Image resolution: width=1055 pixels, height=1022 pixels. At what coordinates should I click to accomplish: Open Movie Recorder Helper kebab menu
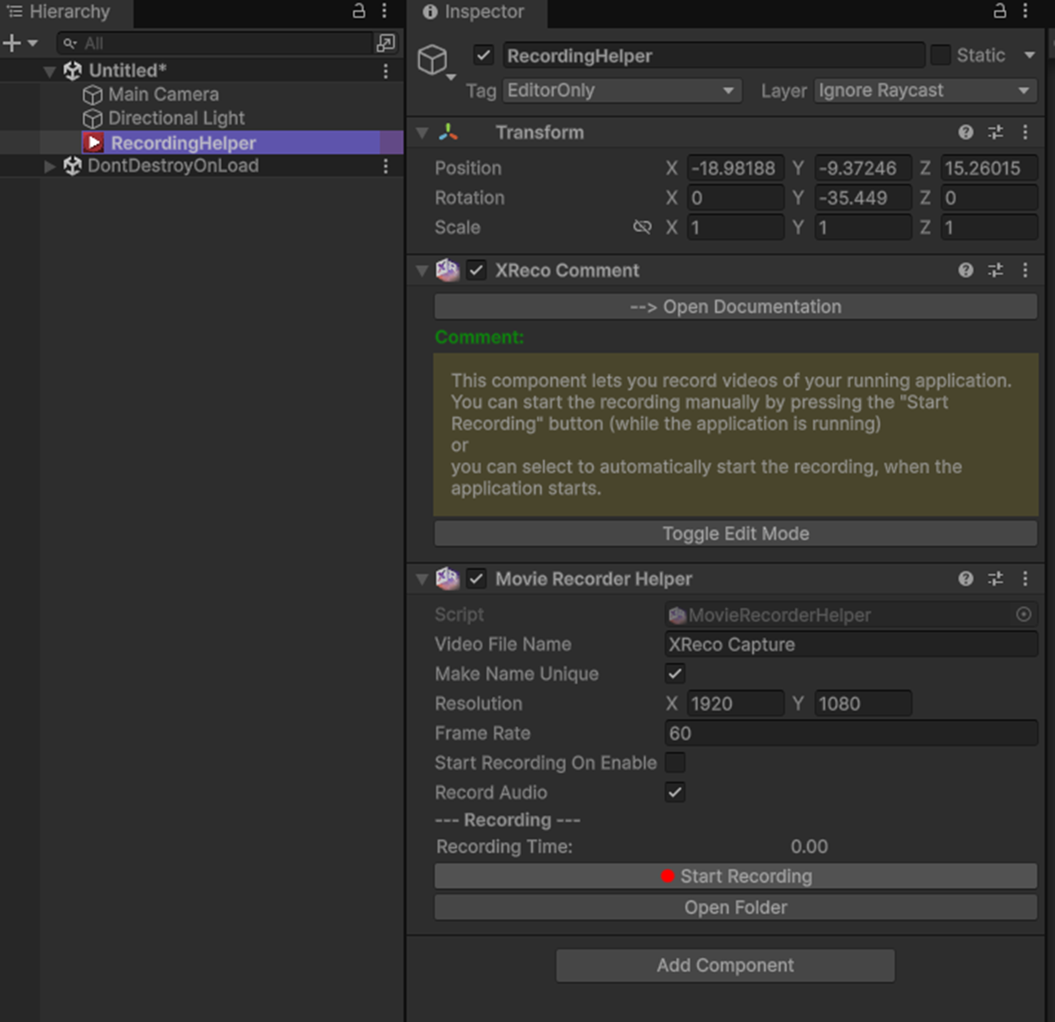point(1025,579)
